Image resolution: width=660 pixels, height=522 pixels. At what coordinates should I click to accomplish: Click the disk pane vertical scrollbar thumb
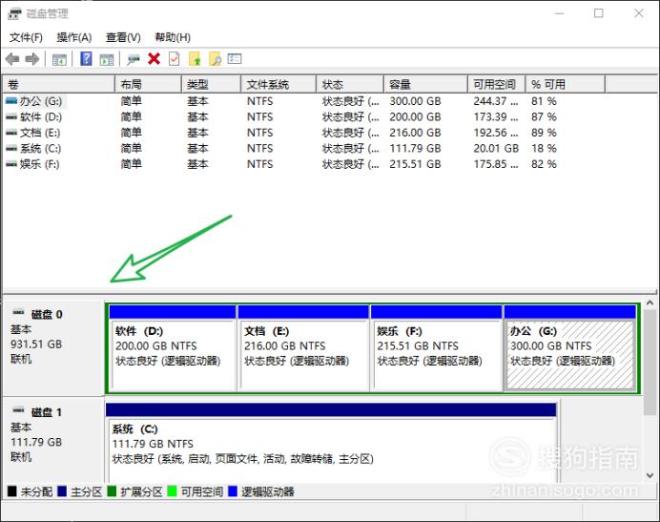coord(650,362)
